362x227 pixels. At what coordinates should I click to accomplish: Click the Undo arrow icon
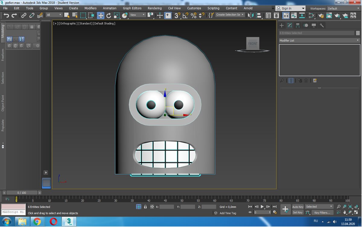point(6,15)
